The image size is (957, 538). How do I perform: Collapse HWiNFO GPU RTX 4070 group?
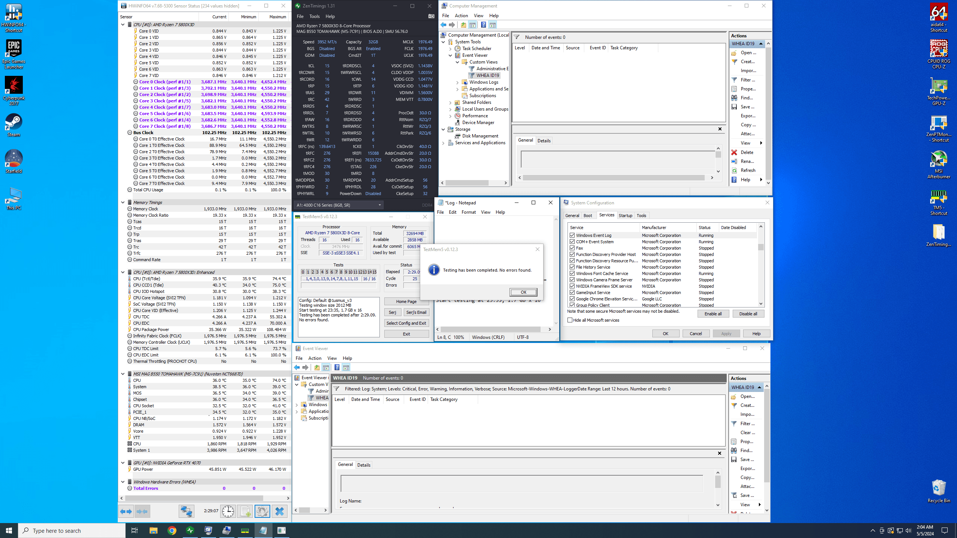point(123,463)
